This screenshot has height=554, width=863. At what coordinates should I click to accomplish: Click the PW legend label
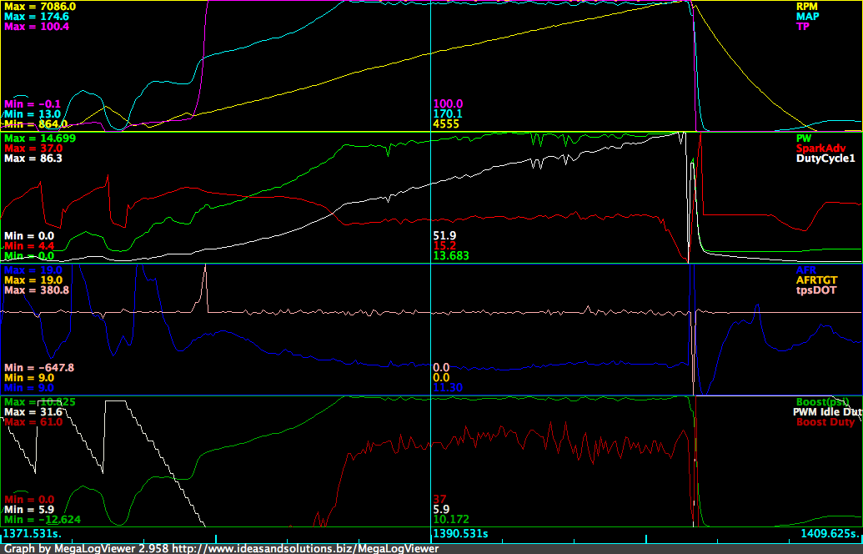tap(804, 138)
